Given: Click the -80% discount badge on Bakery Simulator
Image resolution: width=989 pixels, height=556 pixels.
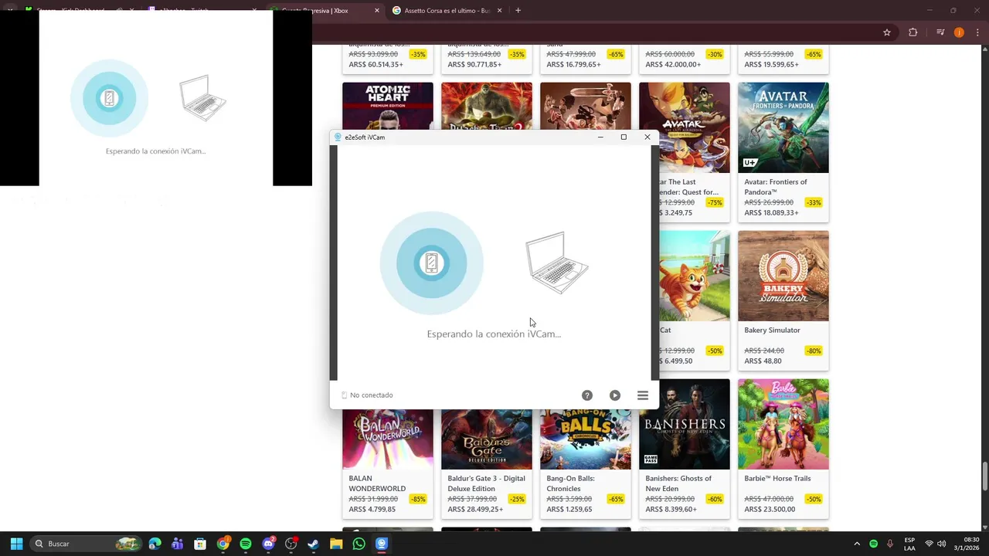Looking at the screenshot, I should click(814, 351).
